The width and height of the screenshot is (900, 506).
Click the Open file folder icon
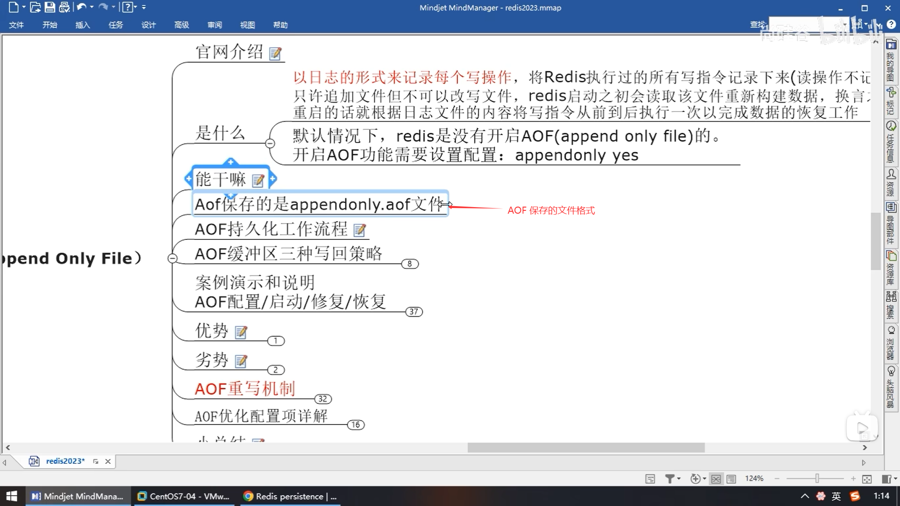[x=35, y=7]
